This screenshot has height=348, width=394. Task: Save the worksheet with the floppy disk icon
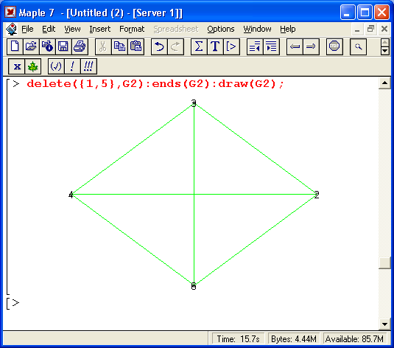pyautogui.click(x=63, y=46)
